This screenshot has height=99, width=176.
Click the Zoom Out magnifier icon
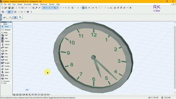pos(30,95)
